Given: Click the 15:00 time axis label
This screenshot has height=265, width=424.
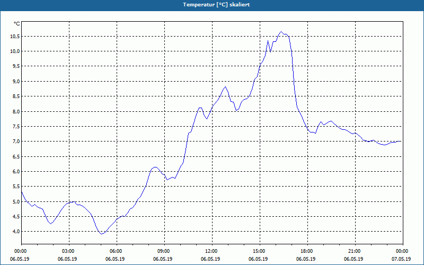Looking at the screenshot, I should point(260,251).
